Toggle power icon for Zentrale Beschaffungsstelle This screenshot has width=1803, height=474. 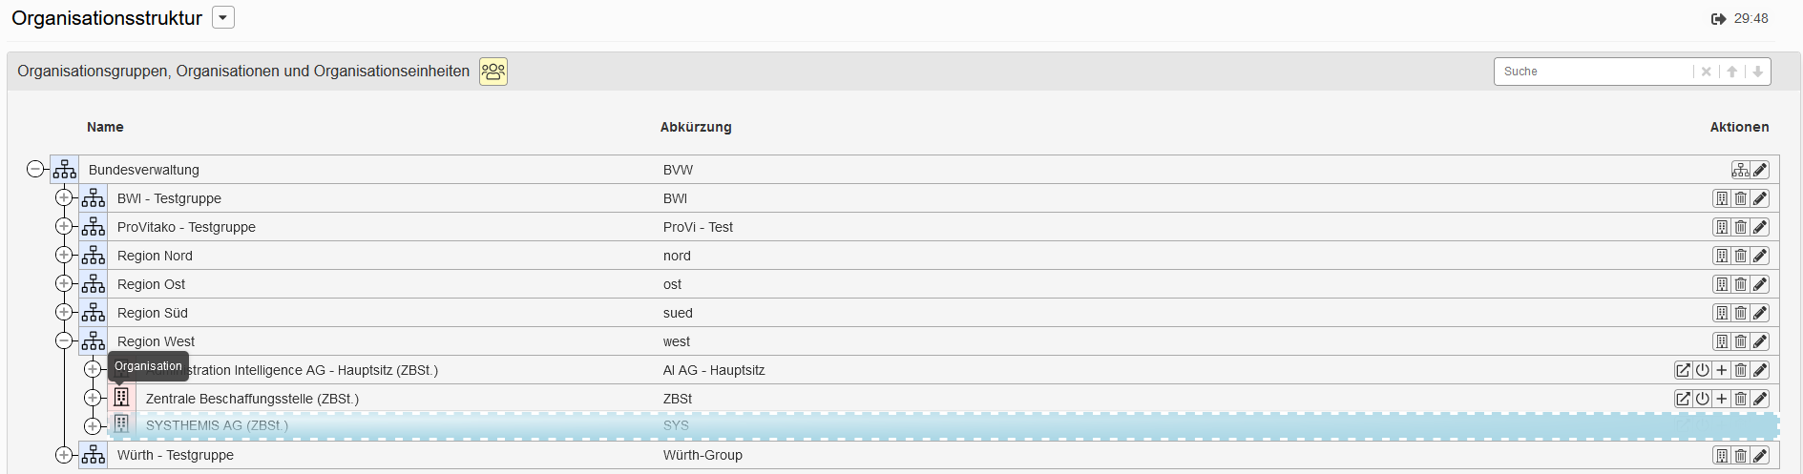click(x=1702, y=399)
